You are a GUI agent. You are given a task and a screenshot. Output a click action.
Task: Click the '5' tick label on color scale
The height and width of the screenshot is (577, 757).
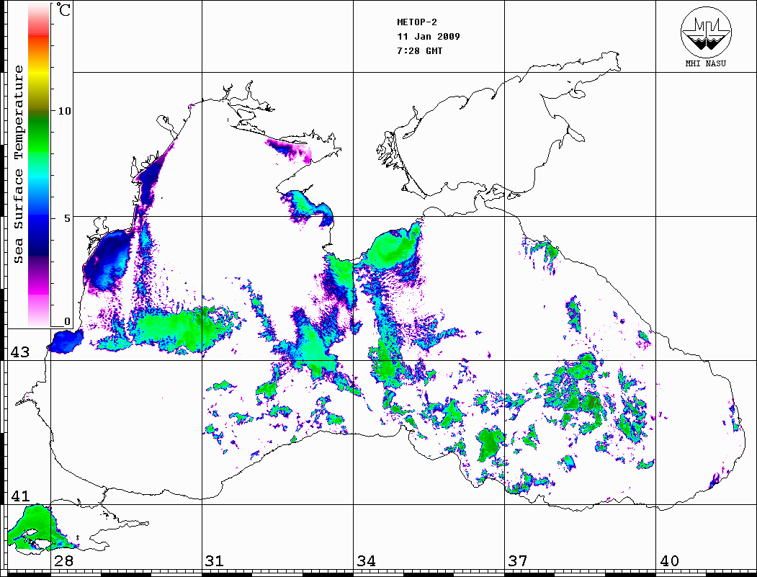click(x=67, y=218)
